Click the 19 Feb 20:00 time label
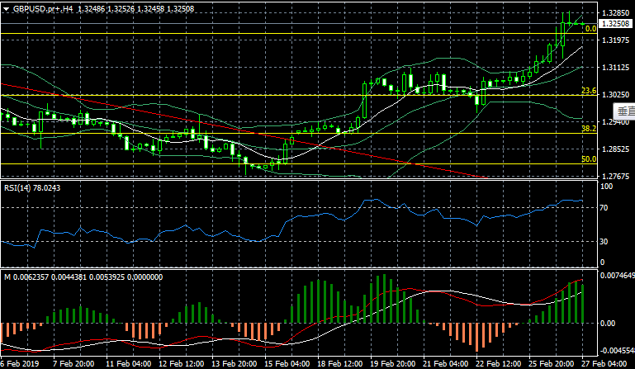The width and height of the screenshot is (635, 369). (393, 363)
